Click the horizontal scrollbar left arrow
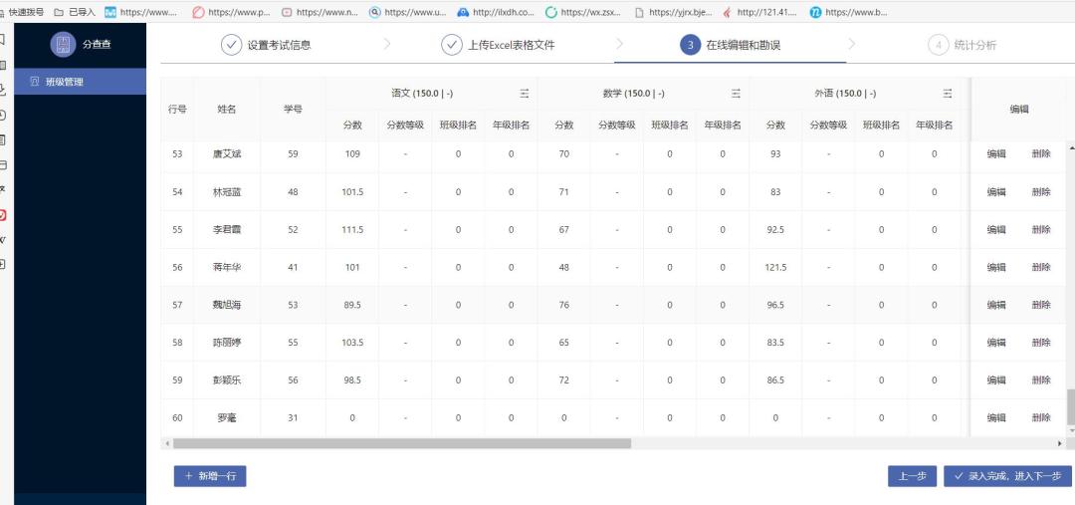1075x505 pixels. 166,444
